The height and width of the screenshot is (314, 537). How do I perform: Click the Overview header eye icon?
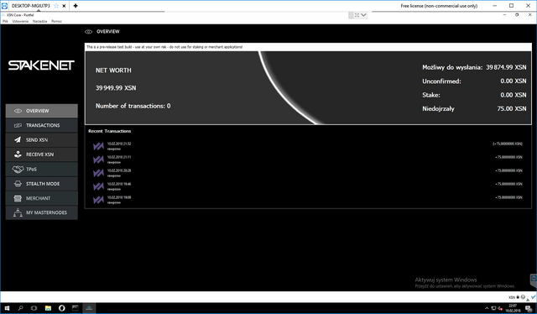[x=88, y=32]
